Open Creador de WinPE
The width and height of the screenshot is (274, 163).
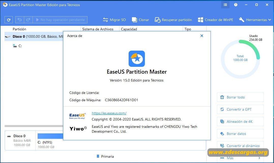pos(215,20)
